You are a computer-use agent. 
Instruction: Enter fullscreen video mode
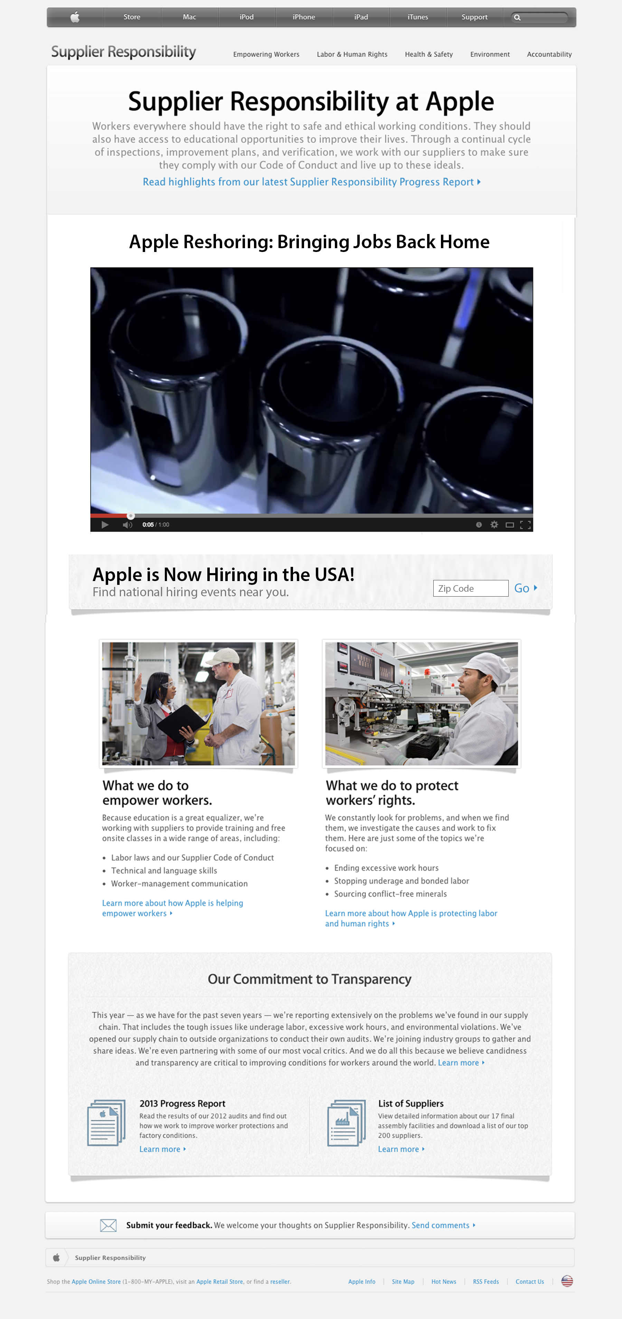pyautogui.click(x=525, y=525)
